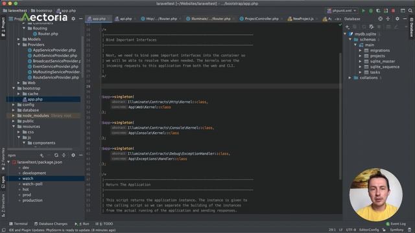415x233 pixels.
Task: Open Project panel settings gear
Action: (73, 19)
